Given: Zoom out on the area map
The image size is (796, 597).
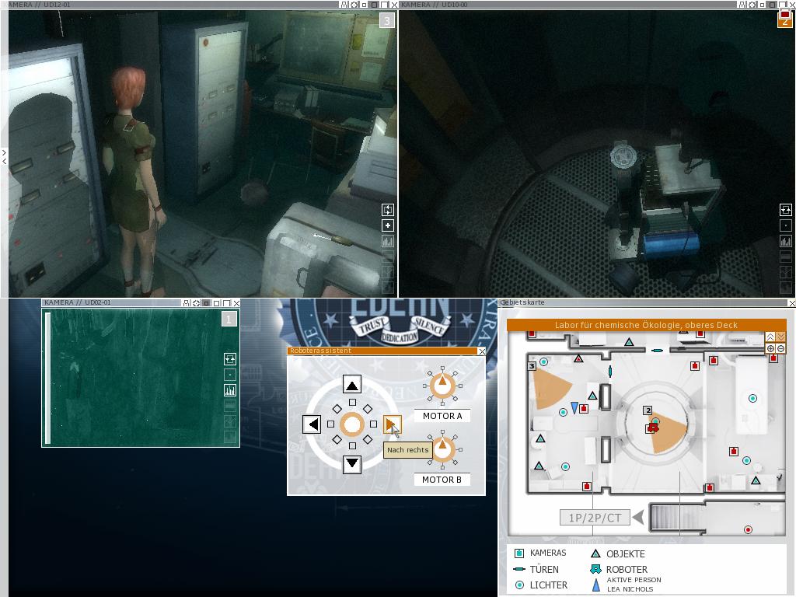Looking at the screenshot, I should (780, 348).
